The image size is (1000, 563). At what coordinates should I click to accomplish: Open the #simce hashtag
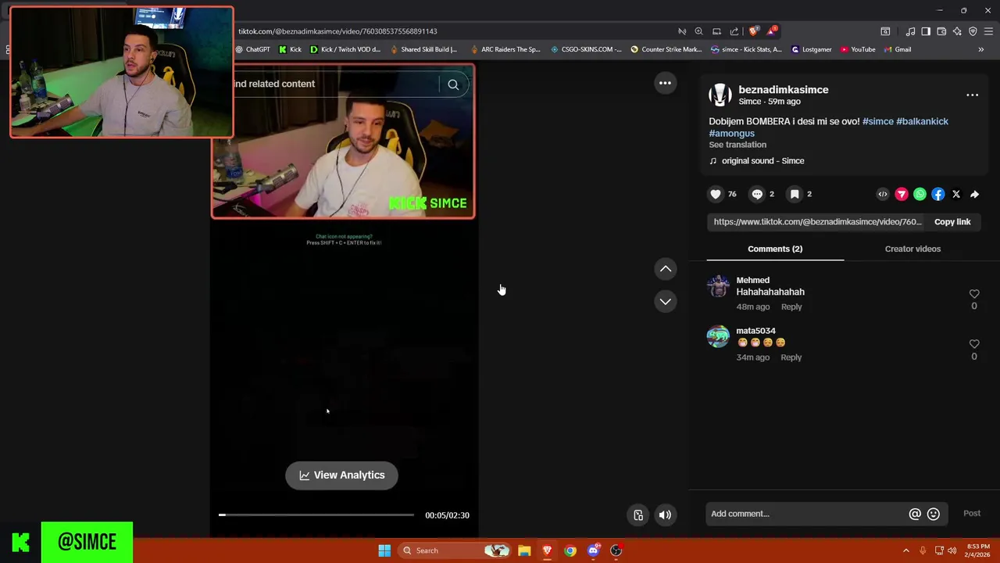[877, 121]
